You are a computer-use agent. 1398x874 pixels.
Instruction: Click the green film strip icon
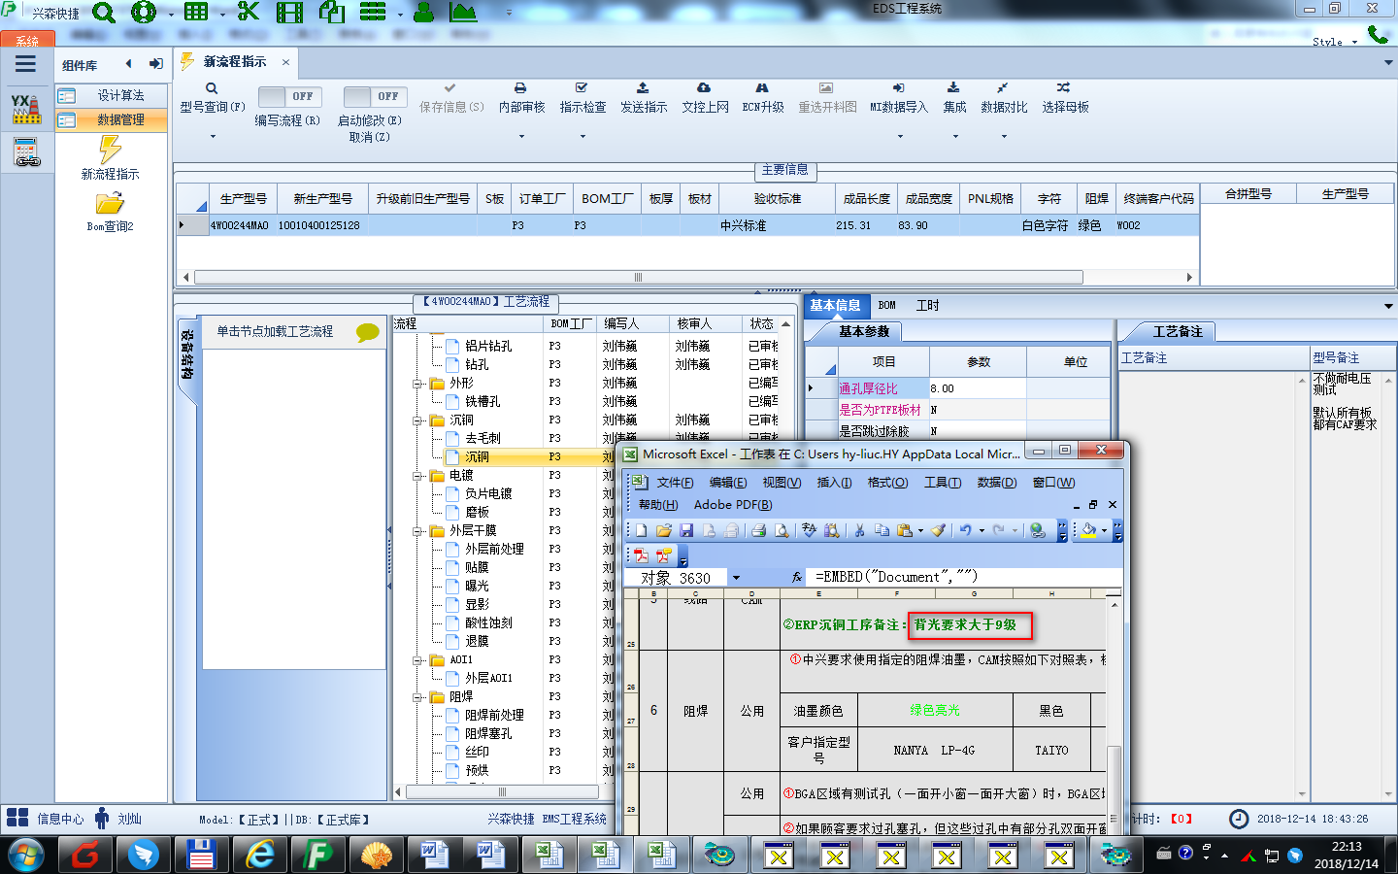289,13
